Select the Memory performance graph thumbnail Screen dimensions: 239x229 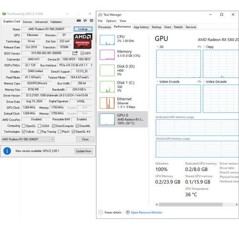[x=107, y=55]
